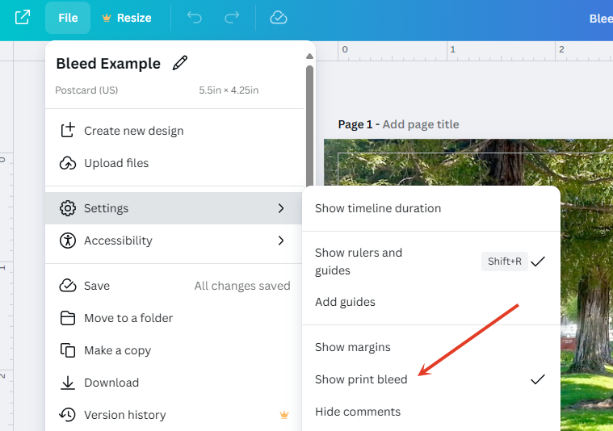This screenshot has width=613, height=431.
Task: Click the checkmark beside Show print bleed
Action: click(x=538, y=379)
